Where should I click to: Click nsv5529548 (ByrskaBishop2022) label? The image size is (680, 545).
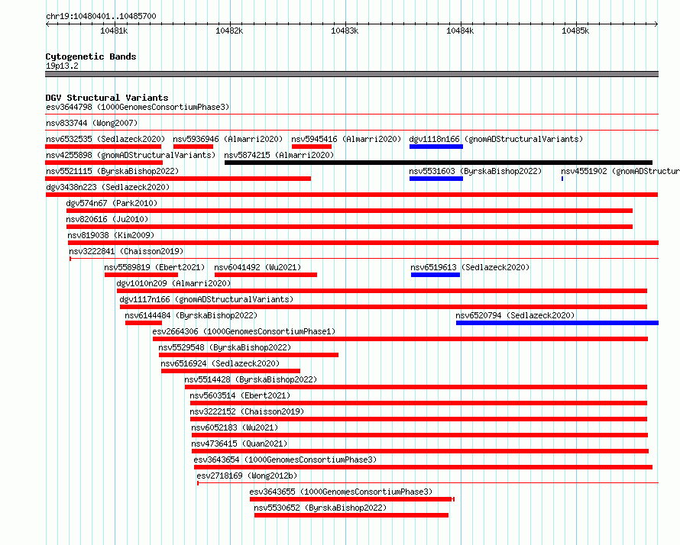click(225, 347)
